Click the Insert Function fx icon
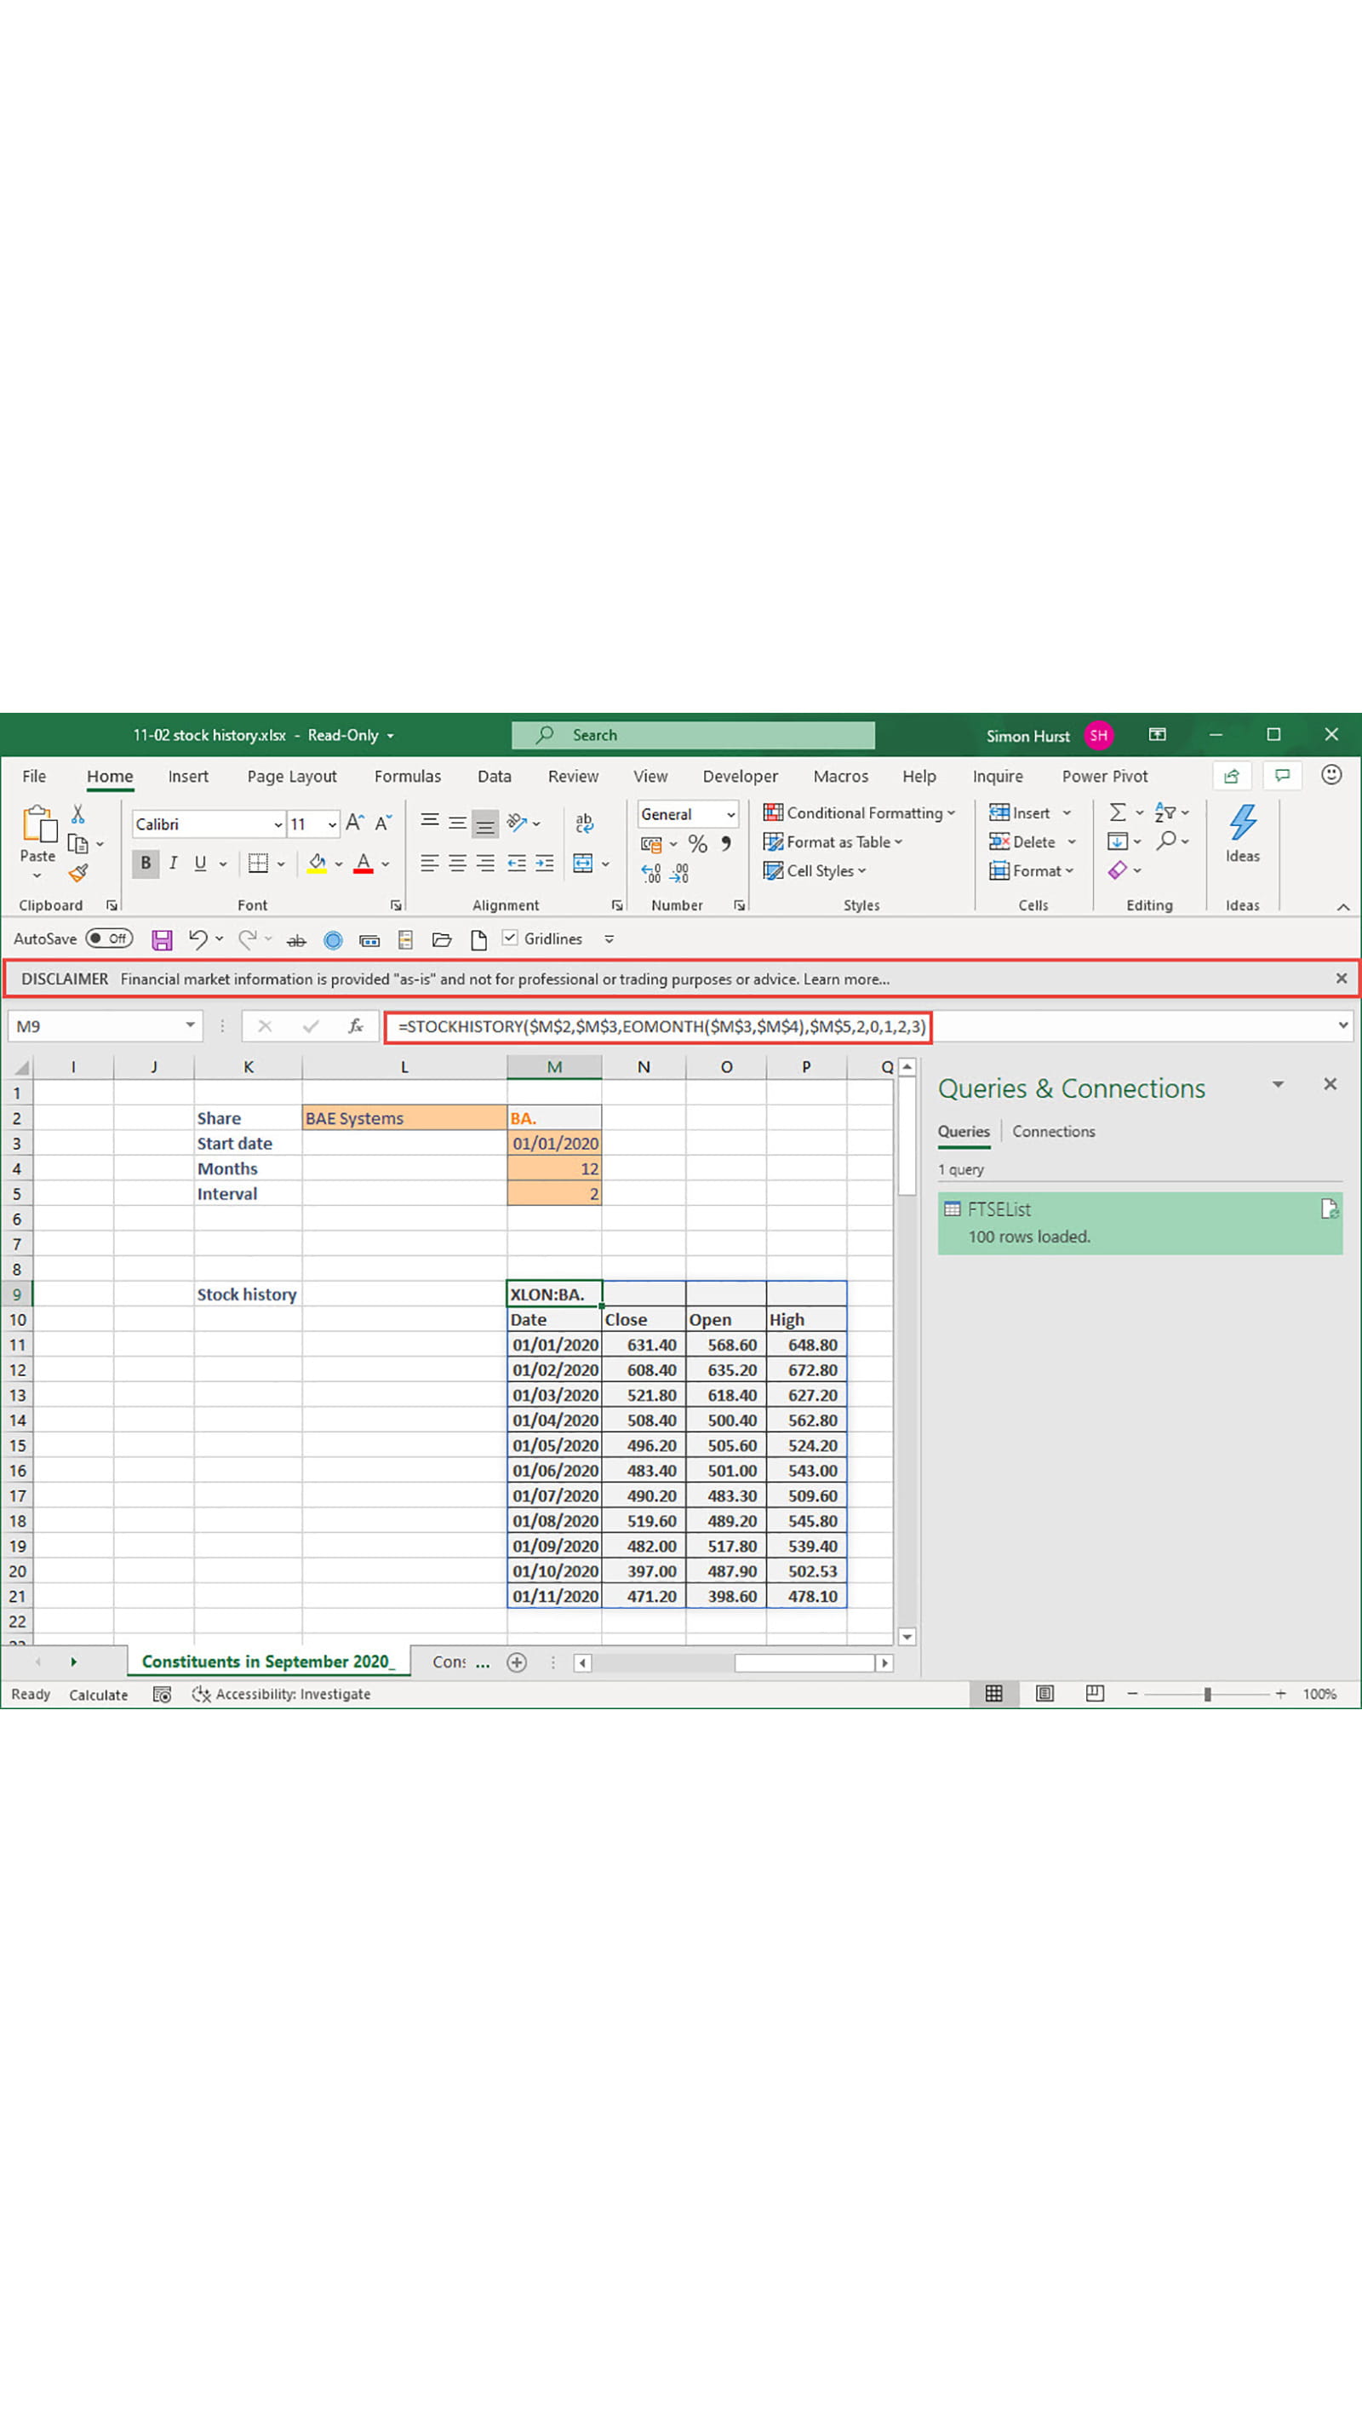The width and height of the screenshot is (1362, 2422). [x=355, y=1026]
